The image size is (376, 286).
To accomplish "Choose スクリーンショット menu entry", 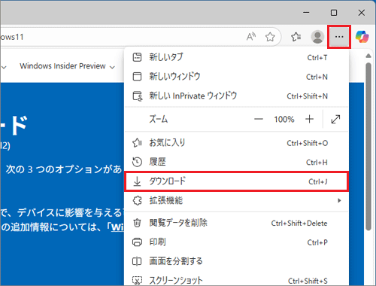I will pos(236,281).
